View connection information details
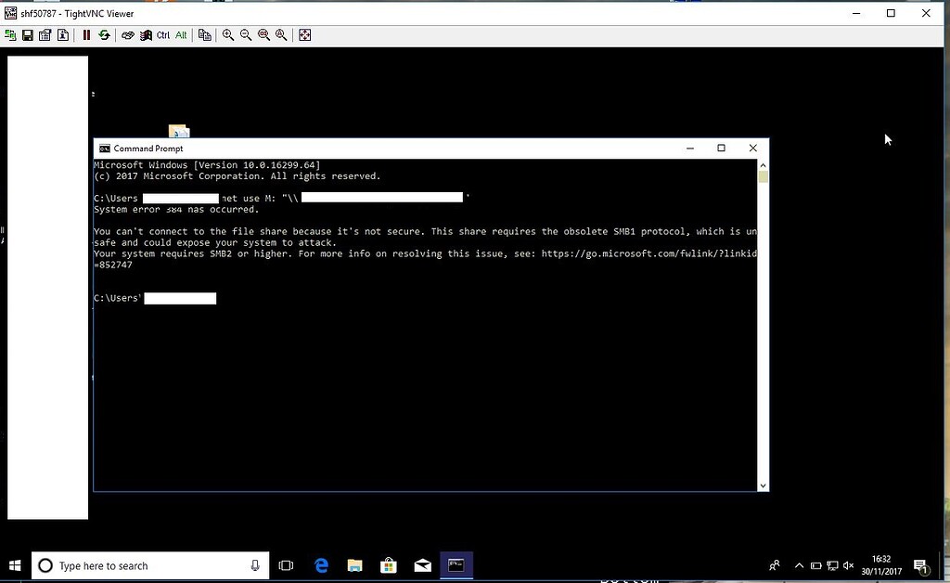The width and height of the screenshot is (950, 583). 62,34
